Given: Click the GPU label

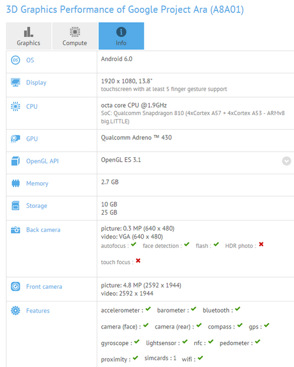Looking at the screenshot, I should [32, 139].
